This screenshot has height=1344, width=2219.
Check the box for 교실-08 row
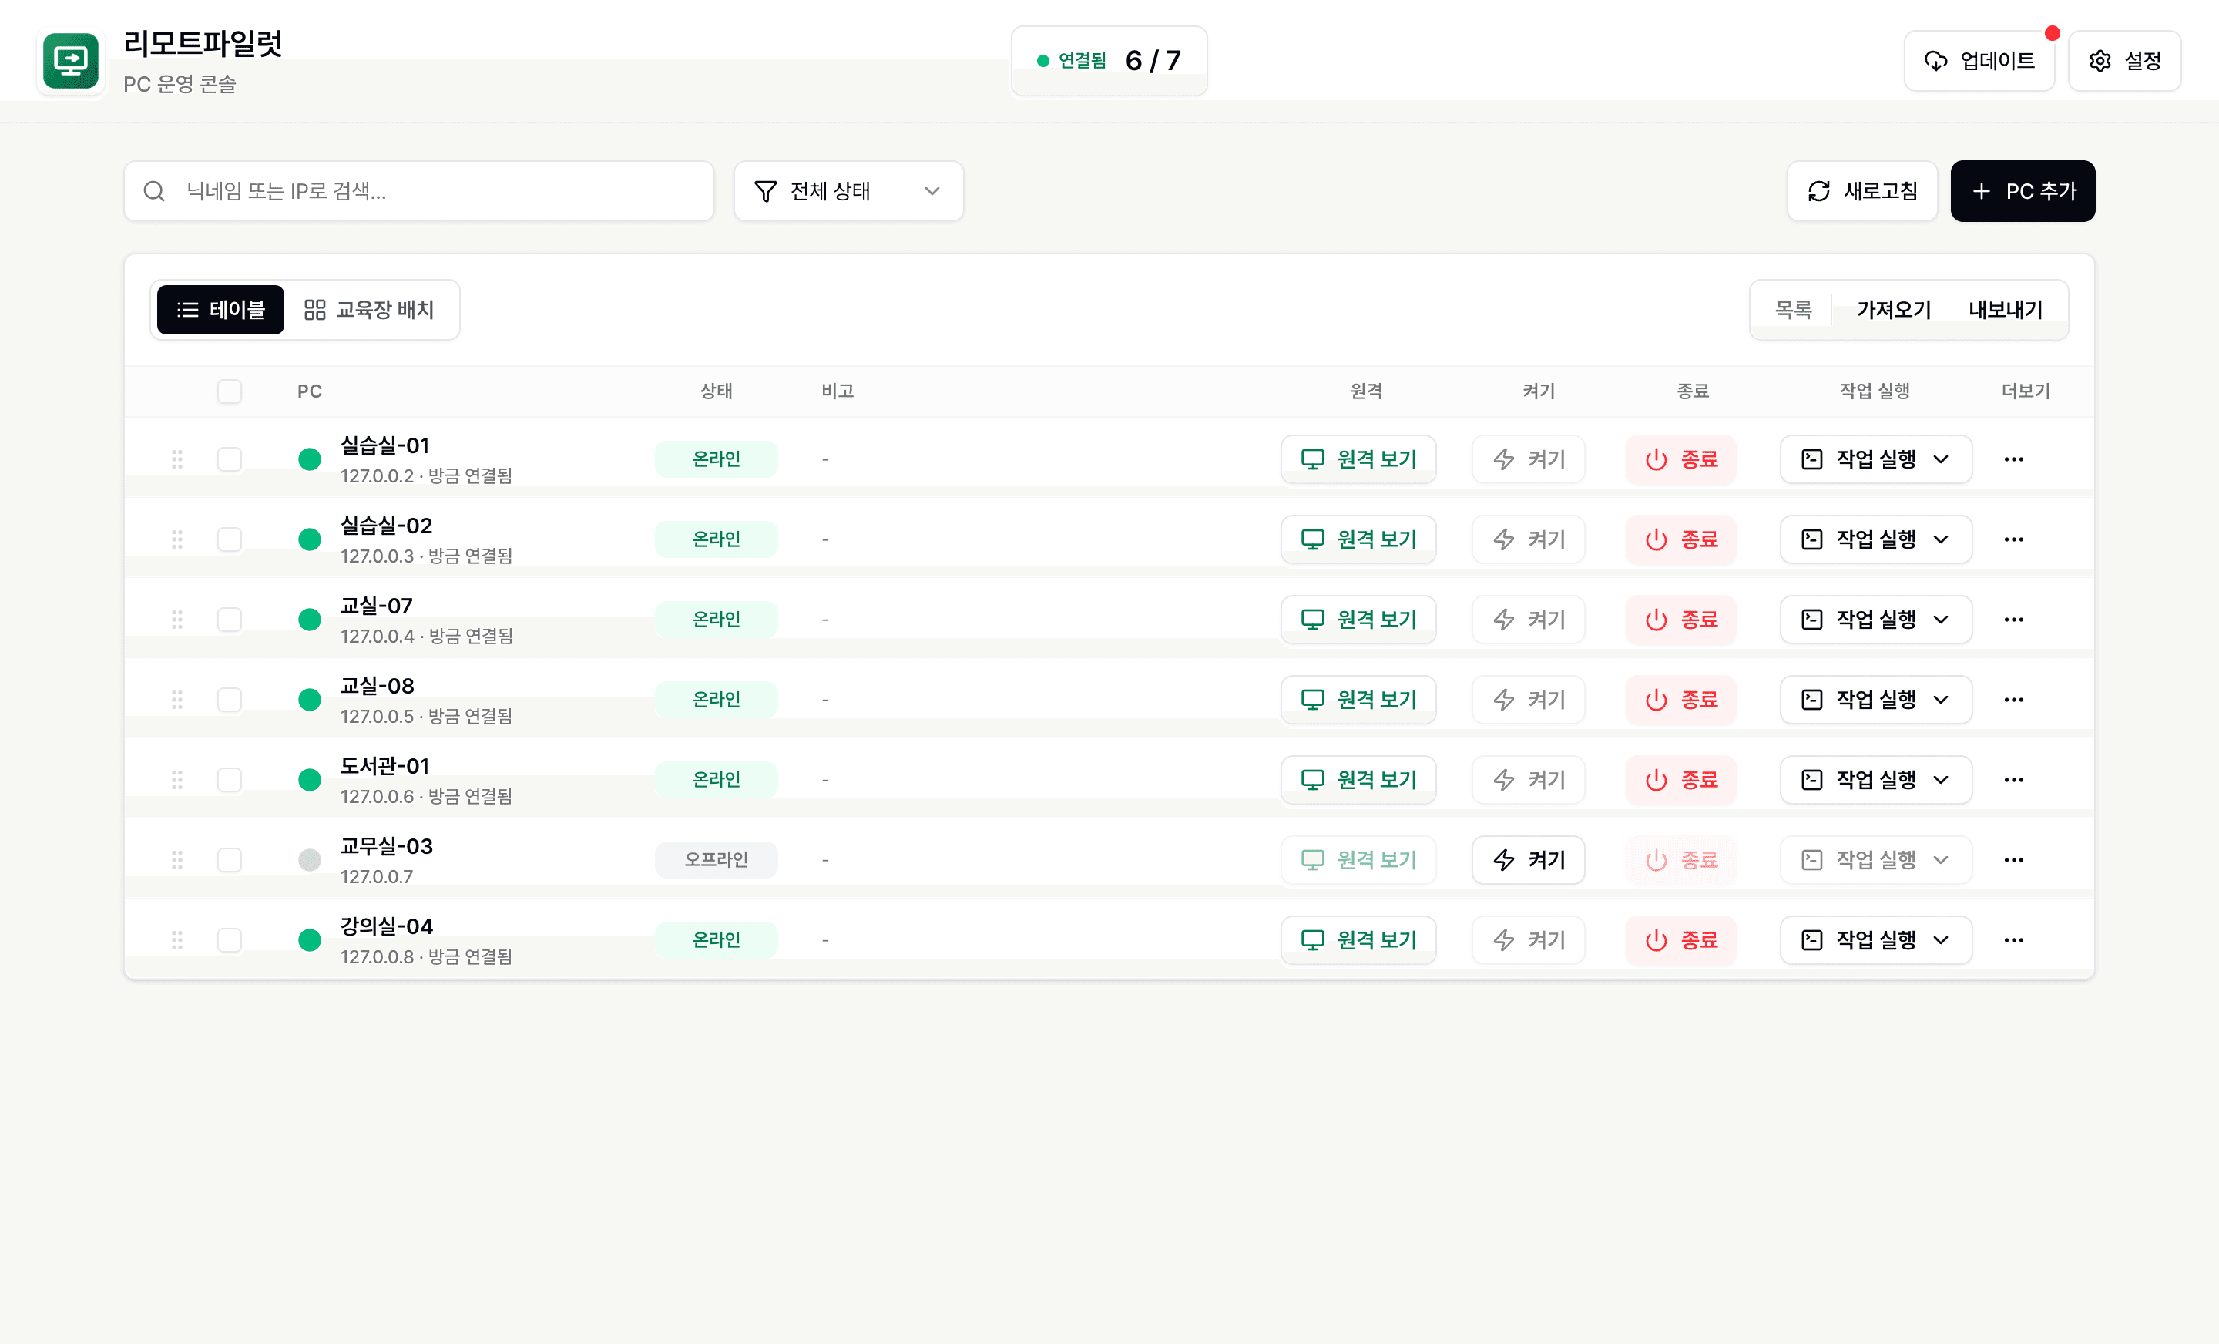(230, 700)
